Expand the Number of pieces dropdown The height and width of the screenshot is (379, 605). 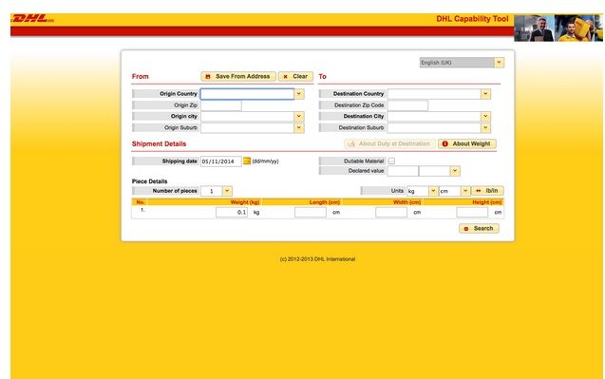[227, 191]
